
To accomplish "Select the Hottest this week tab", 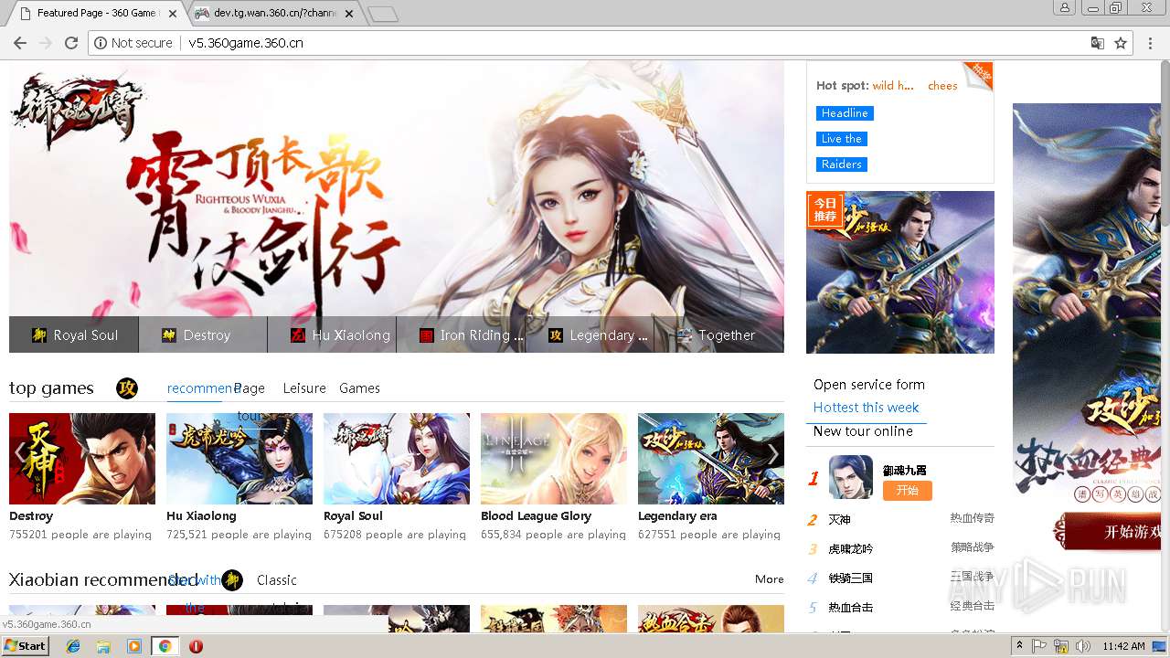I will (867, 408).
